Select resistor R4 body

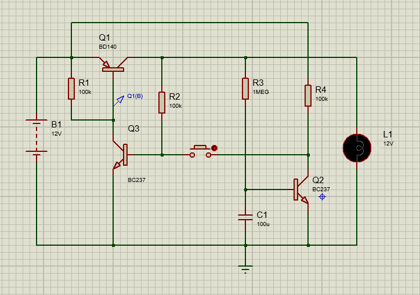pos(308,95)
